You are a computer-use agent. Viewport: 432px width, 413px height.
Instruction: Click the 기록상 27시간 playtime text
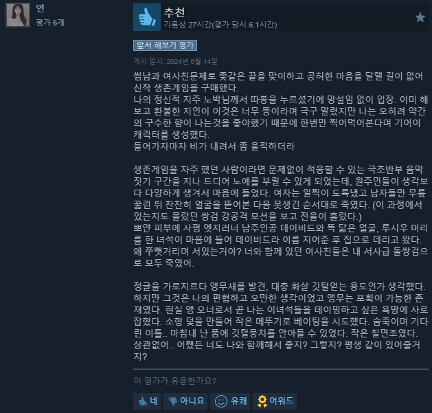(220, 25)
